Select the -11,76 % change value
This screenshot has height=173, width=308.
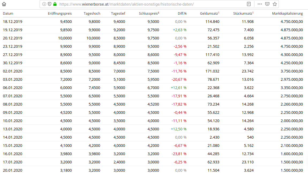coord(179,71)
